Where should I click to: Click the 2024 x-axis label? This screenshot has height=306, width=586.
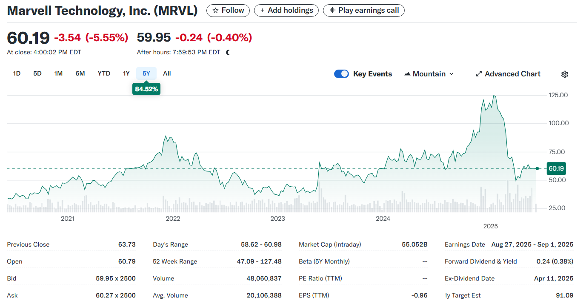tap(383, 219)
